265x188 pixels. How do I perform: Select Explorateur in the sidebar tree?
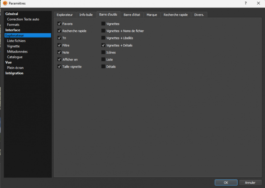[28, 35]
